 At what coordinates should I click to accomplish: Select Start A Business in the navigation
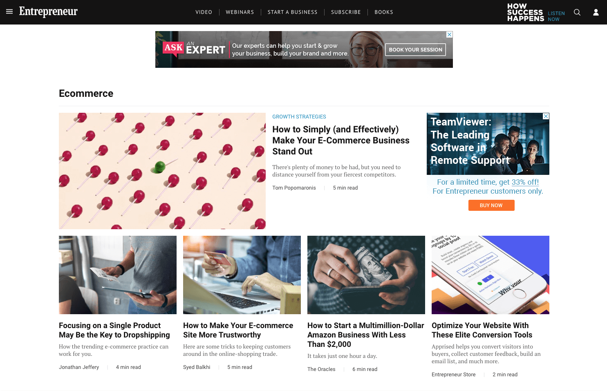pos(293,12)
